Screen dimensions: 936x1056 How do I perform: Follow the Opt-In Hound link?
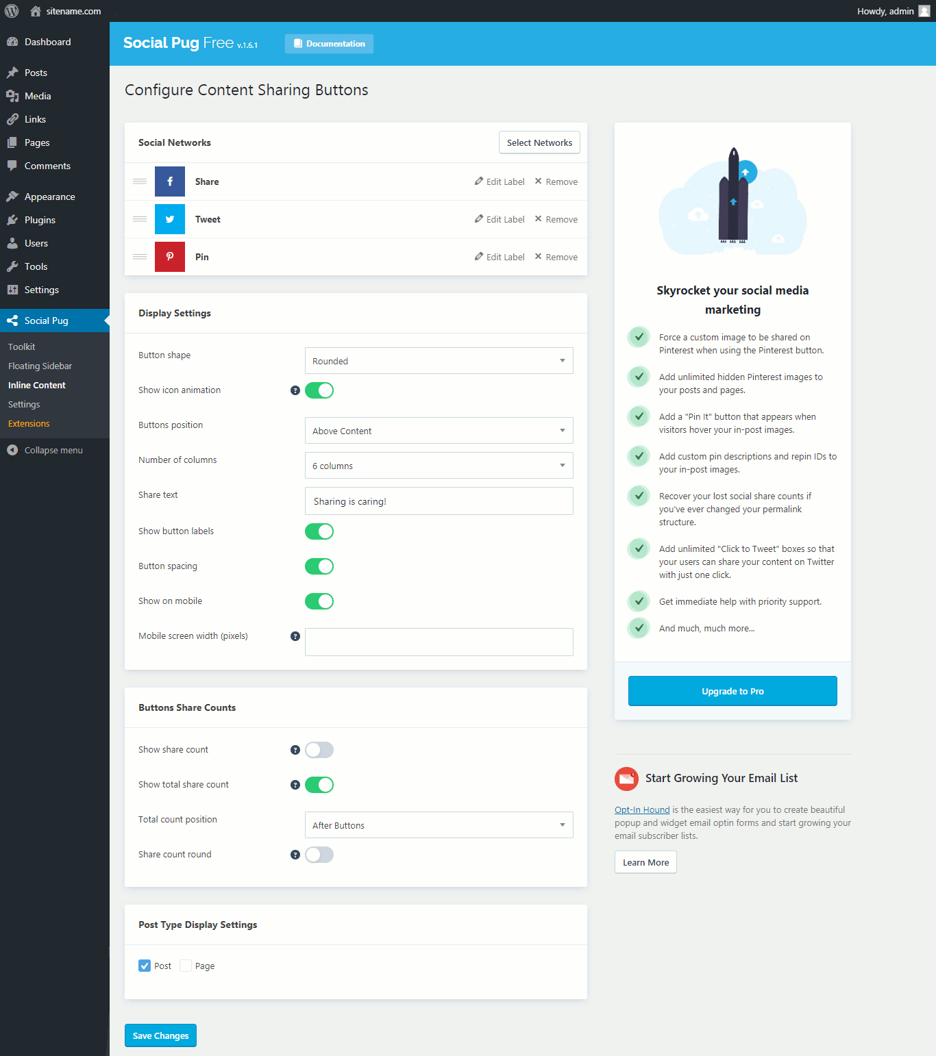(x=642, y=809)
